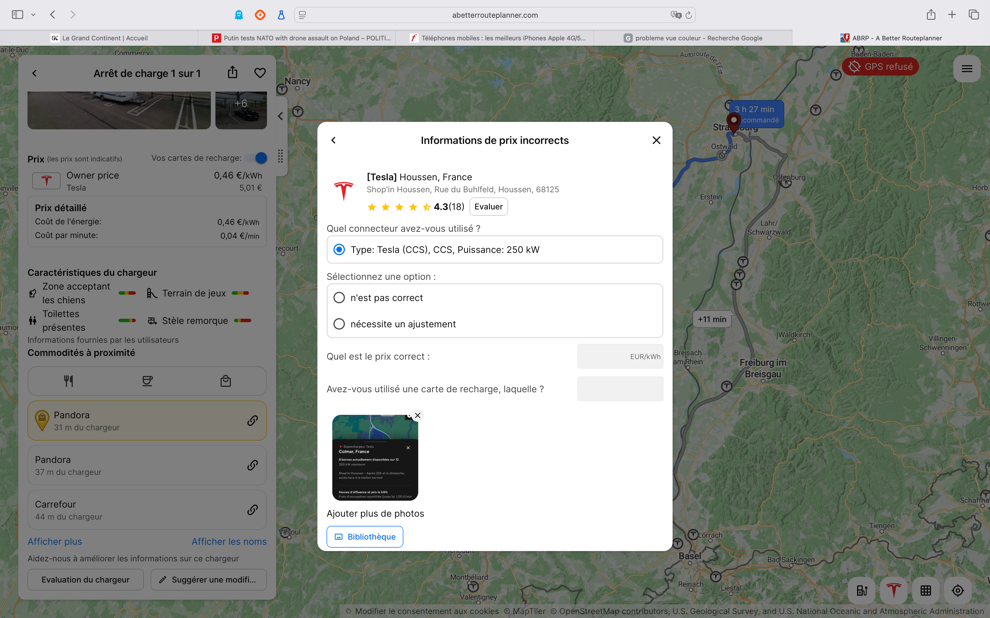Open the large charger photo
The width and height of the screenshot is (990, 618).
click(x=119, y=110)
